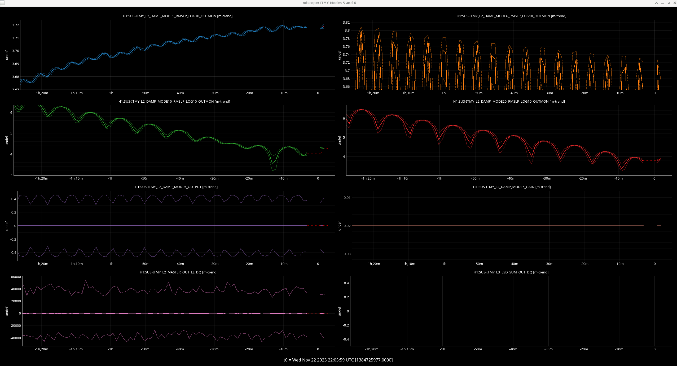Click the L3_ESD_SUM_OUT_DQ plot title
This screenshot has width=677, height=366.
[x=511, y=272]
